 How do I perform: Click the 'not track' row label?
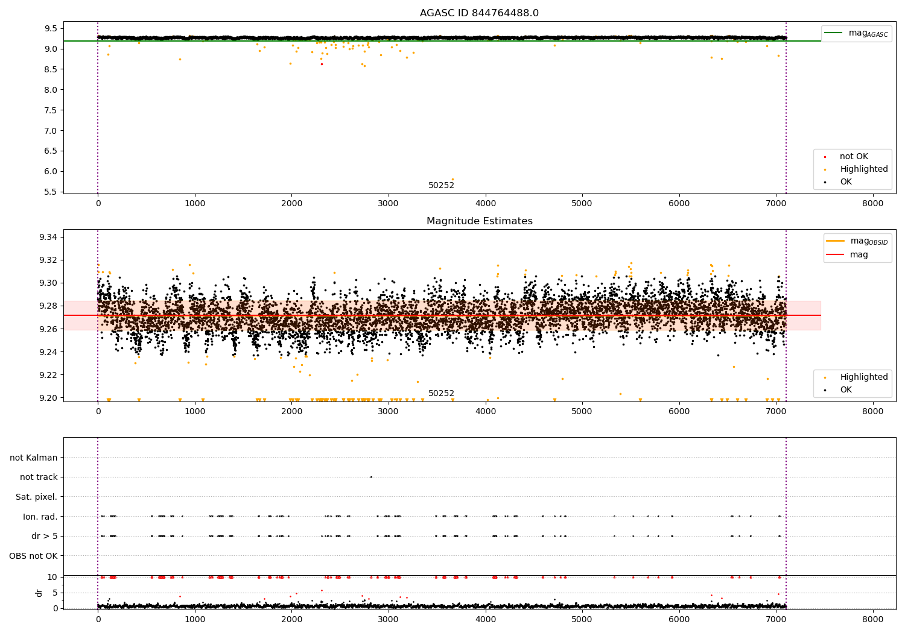tap(39, 477)
